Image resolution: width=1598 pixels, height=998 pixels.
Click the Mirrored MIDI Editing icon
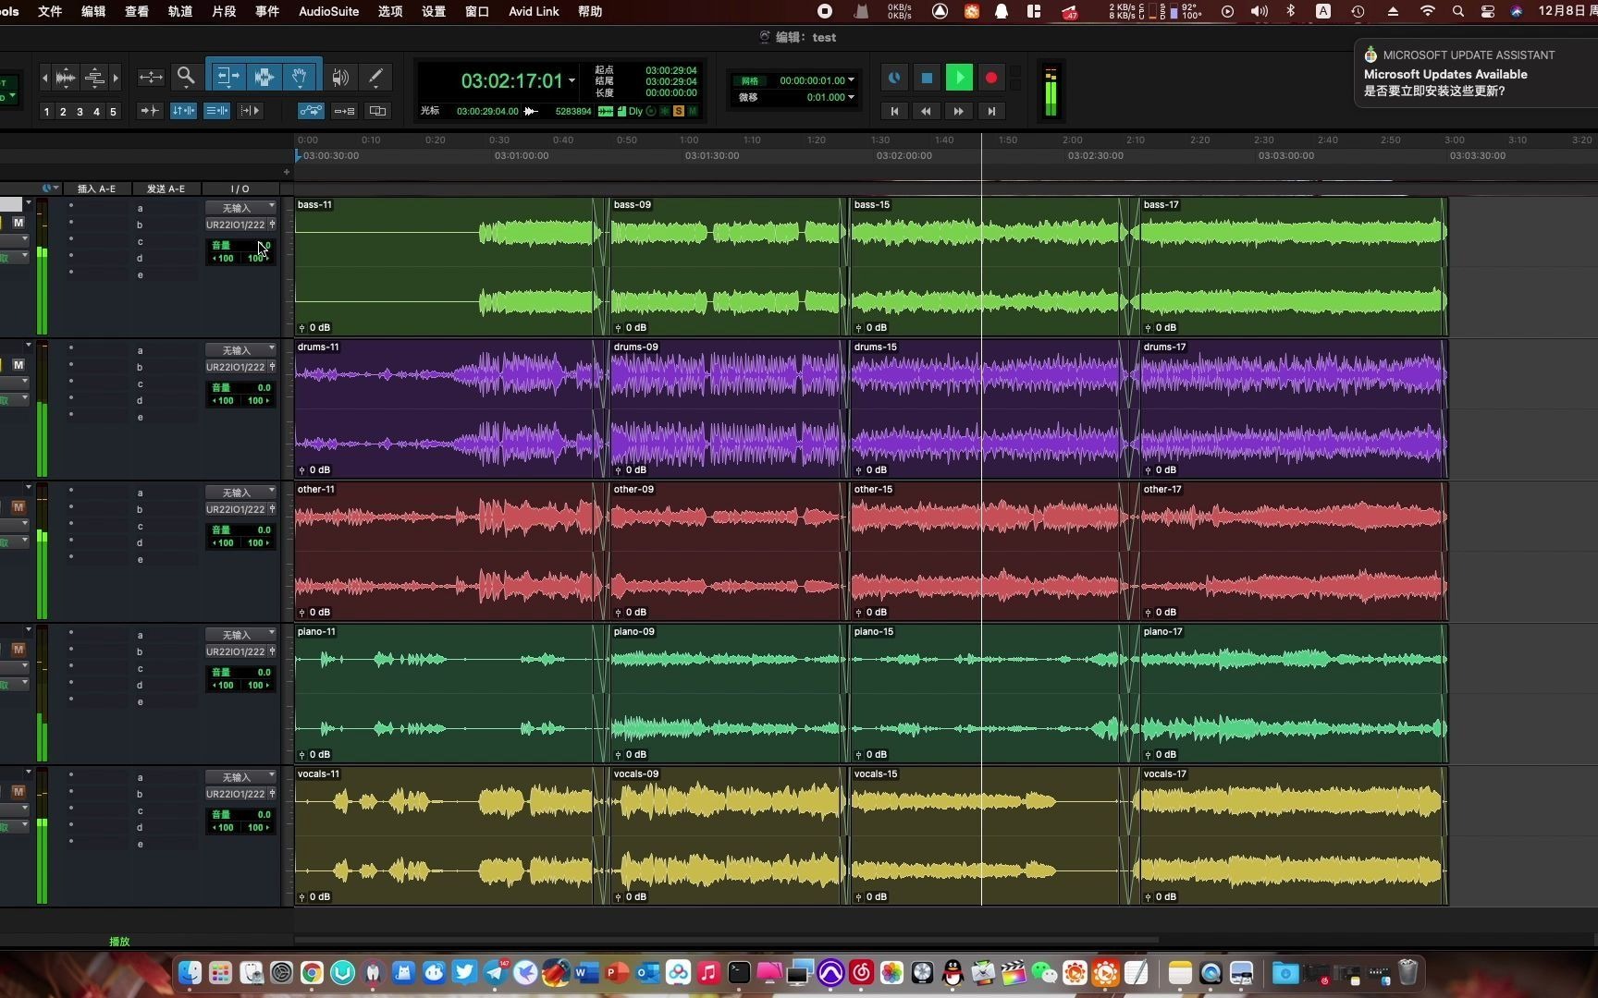pos(344,111)
